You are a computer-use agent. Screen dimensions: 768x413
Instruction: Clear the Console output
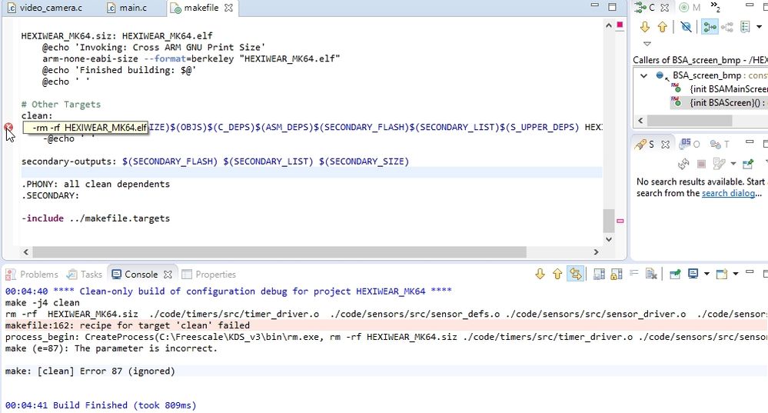[651, 274]
